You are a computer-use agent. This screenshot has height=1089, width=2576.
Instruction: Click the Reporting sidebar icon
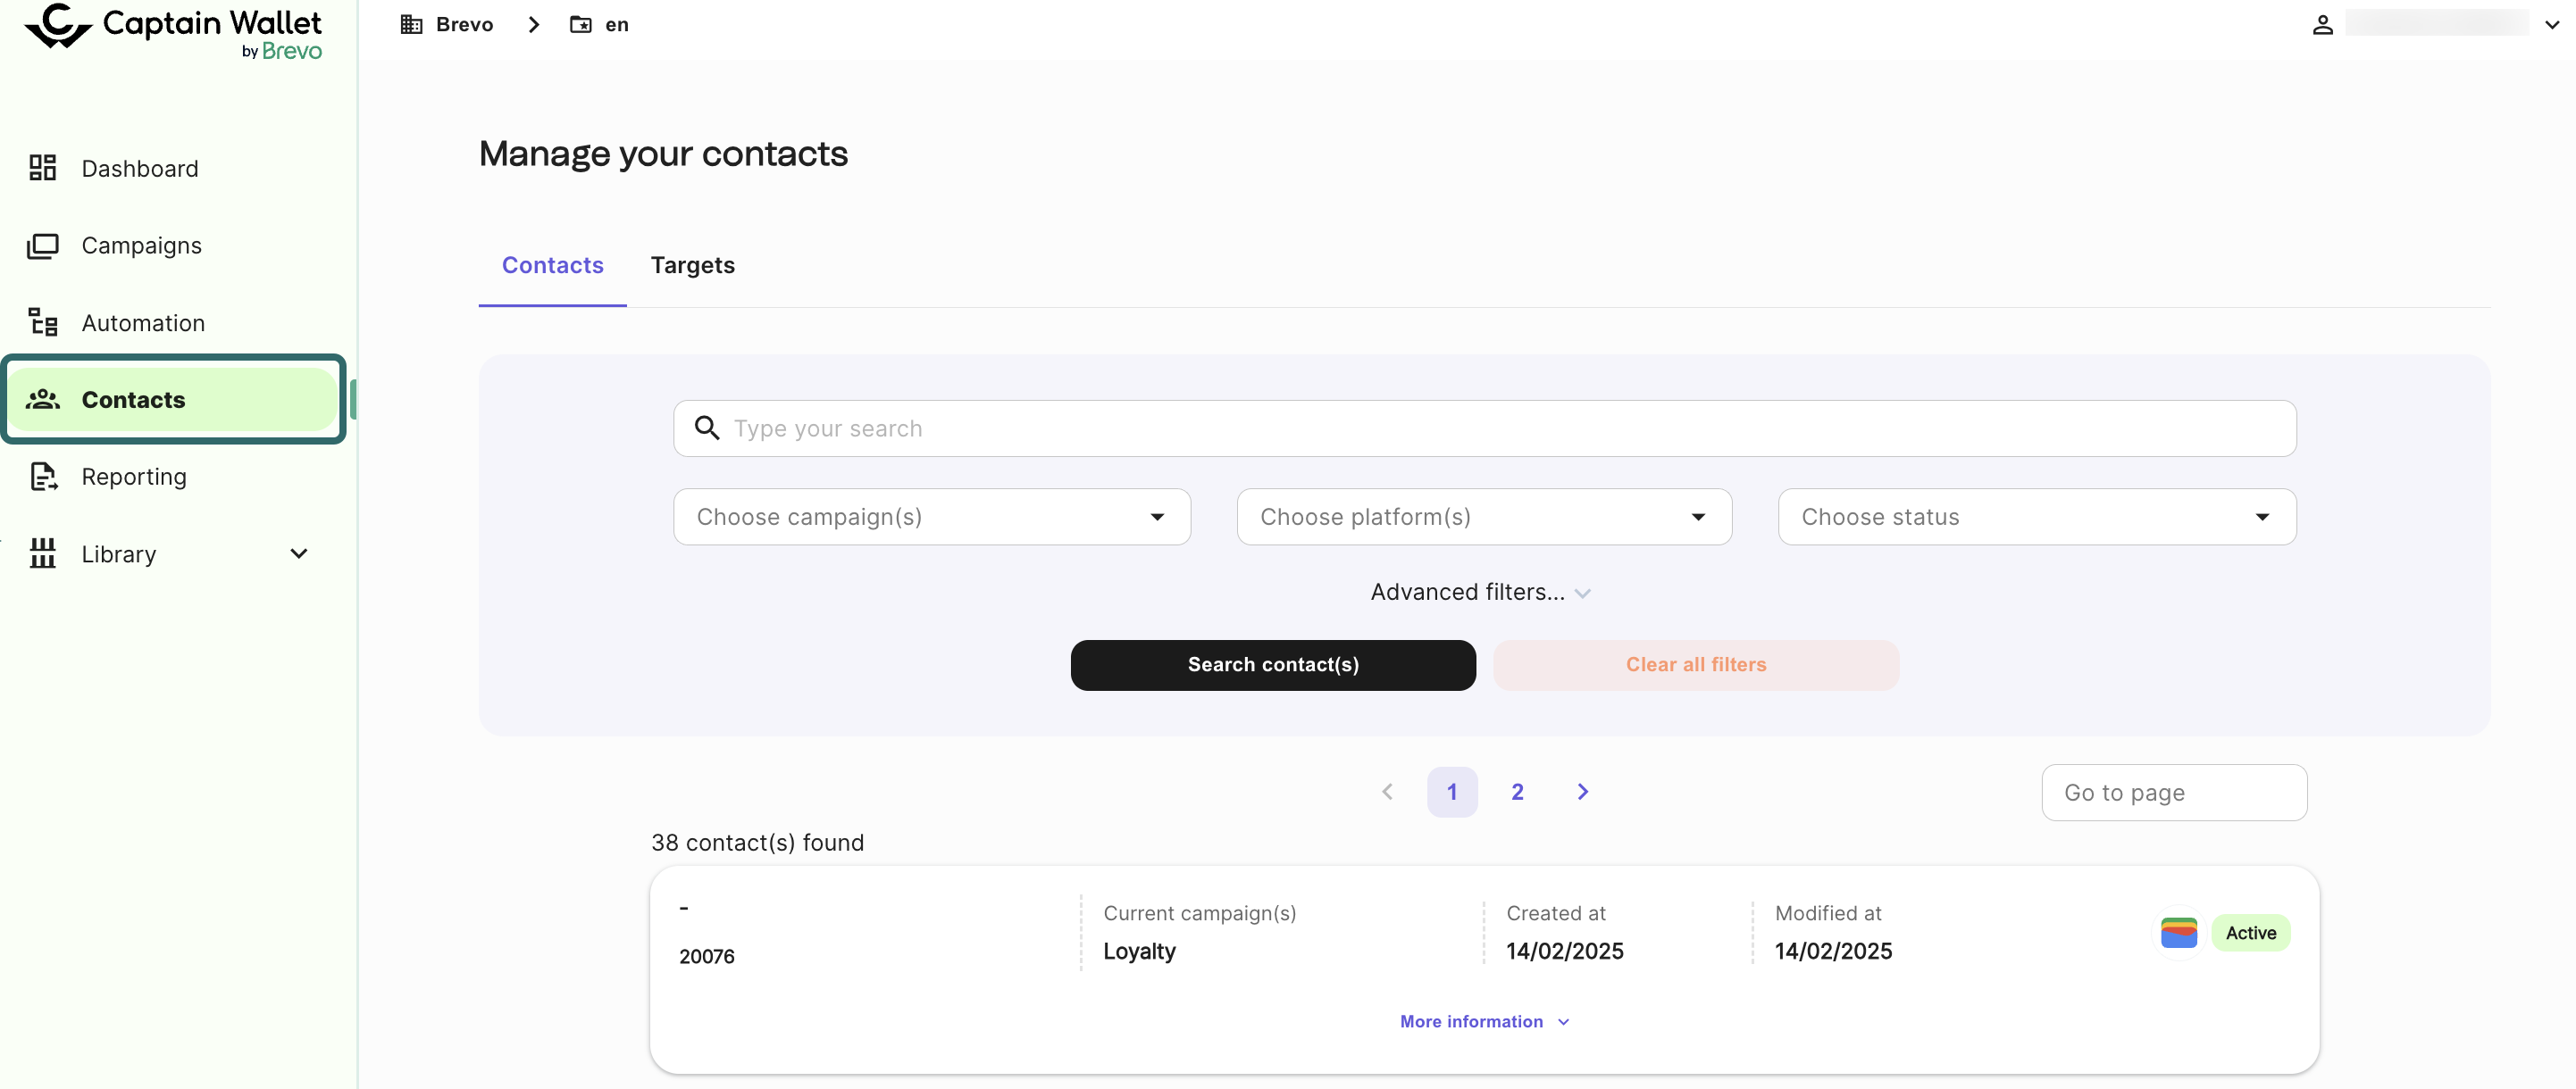tap(42, 477)
